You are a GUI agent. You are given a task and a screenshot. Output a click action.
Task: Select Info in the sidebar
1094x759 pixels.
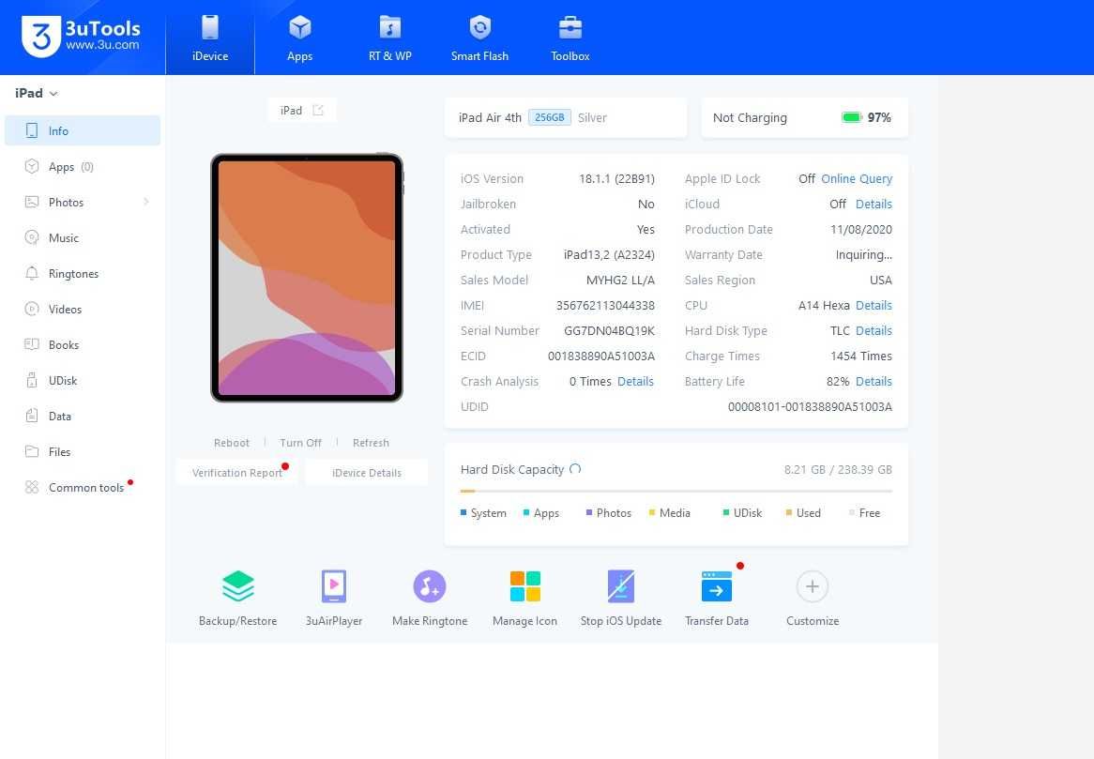(83, 131)
